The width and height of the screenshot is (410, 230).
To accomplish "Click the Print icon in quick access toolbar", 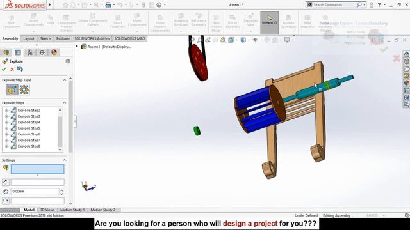I will coord(108,4).
